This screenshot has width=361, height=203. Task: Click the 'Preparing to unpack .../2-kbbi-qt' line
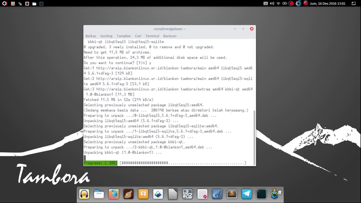(148, 147)
